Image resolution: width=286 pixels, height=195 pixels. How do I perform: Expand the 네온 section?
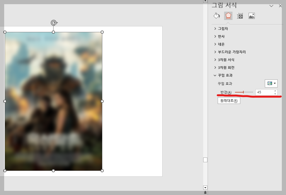click(x=219, y=44)
